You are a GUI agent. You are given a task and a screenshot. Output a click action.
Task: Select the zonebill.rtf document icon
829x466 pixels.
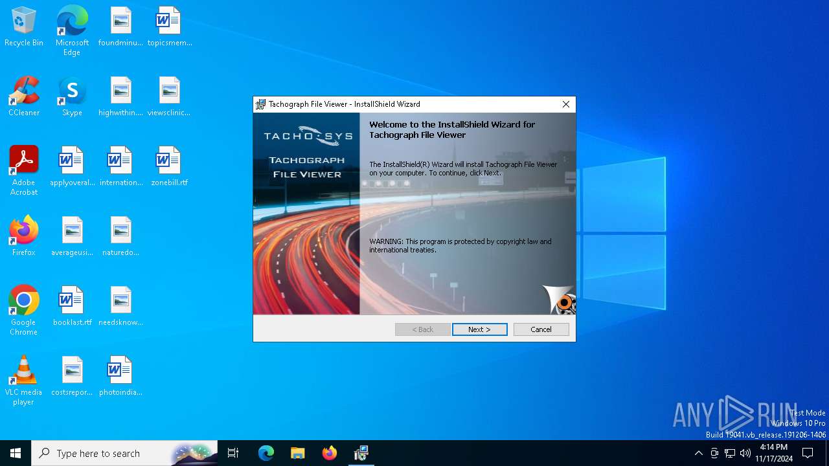(x=169, y=167)
